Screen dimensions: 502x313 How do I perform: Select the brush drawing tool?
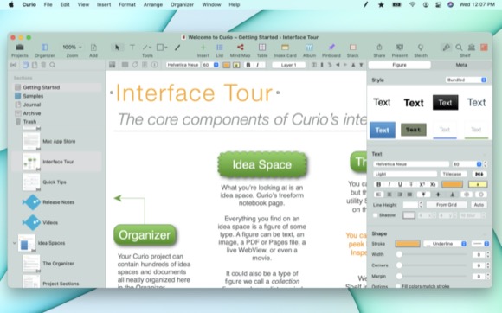point(177,48)
